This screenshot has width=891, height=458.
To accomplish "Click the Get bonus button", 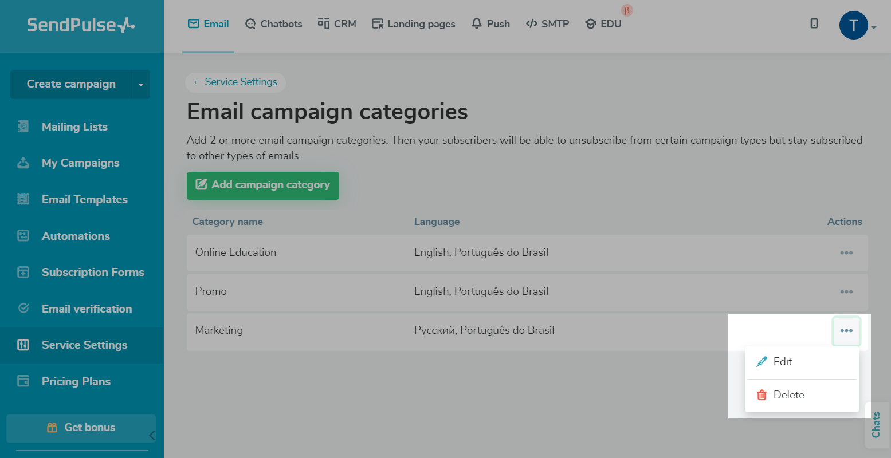I will (81, 428).
